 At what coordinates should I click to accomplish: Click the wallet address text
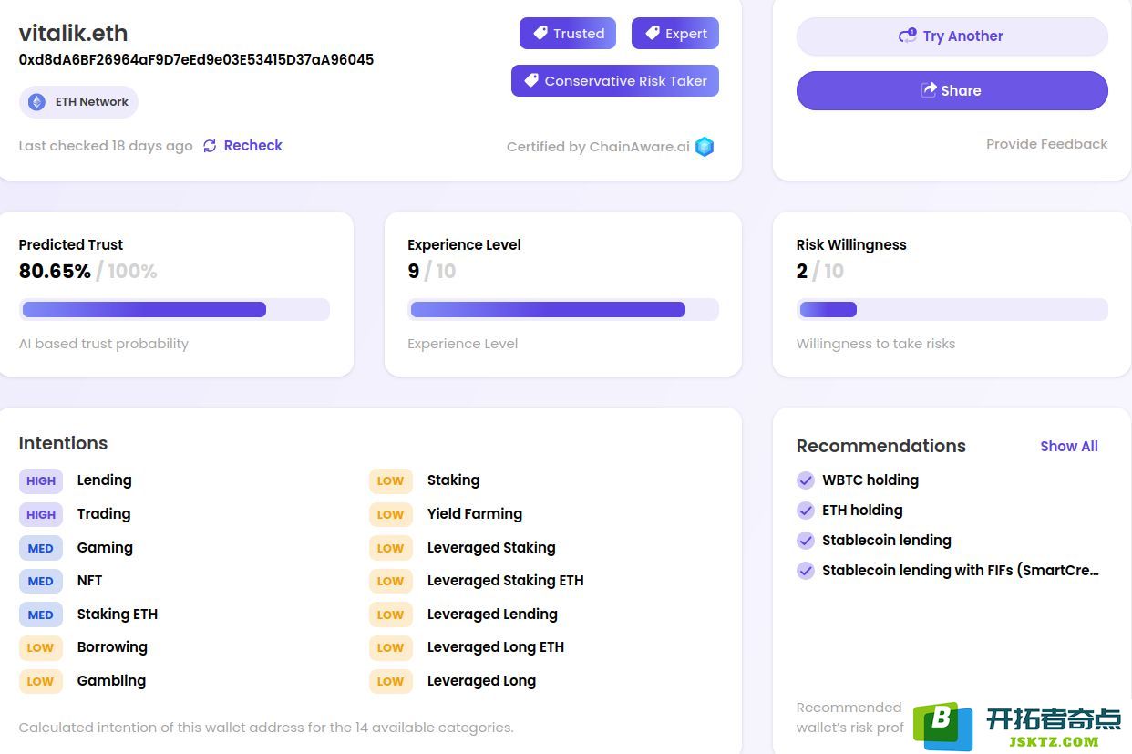(x=196, y=60)
